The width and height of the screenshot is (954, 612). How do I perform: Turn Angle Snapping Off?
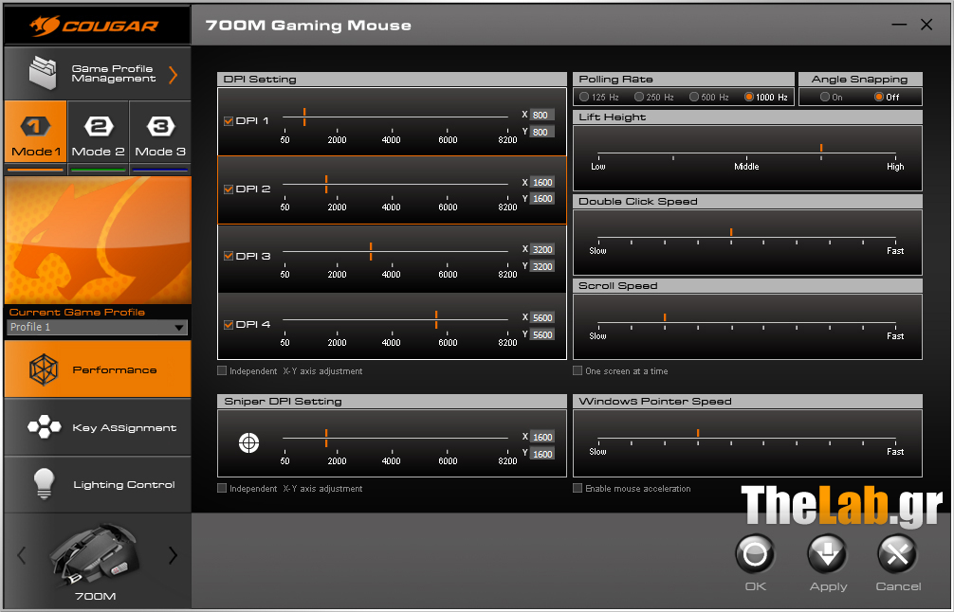pos(879,97)
